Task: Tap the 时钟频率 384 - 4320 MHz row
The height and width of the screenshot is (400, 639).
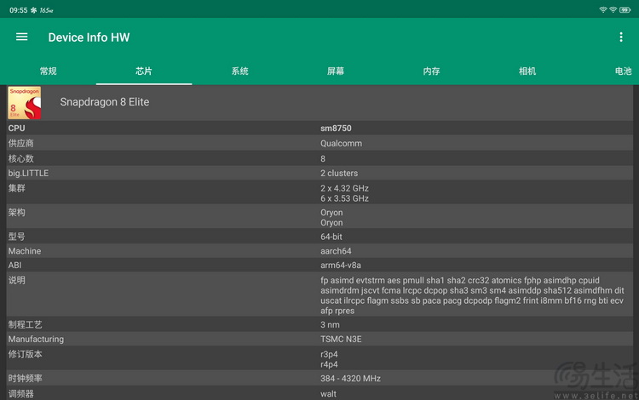Action: pyautogui.click(x=319, y=379)
